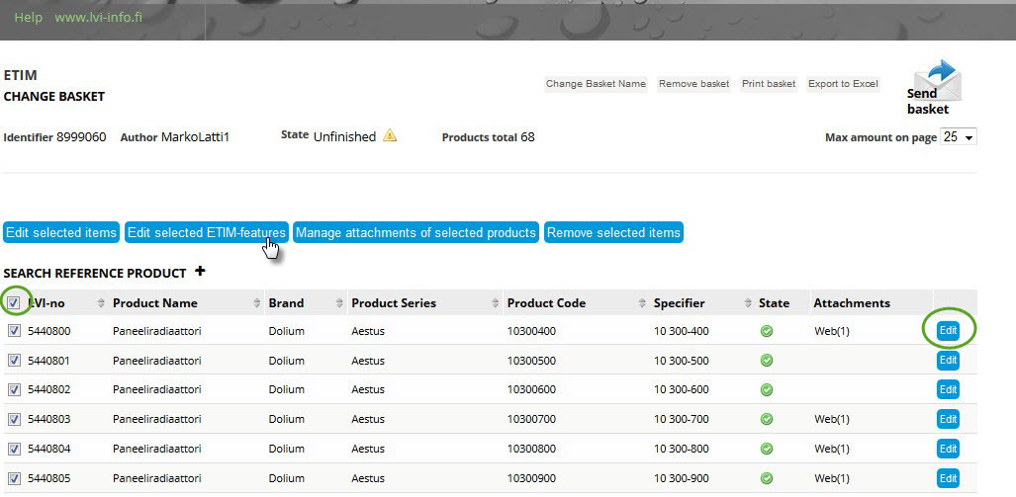The image size is (1016, 497).
Task: Click Export to Excel
Action: [x=843, y=83]
